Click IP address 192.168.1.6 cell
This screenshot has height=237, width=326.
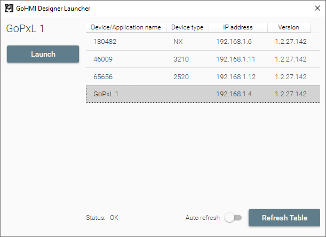pos(234,42)
